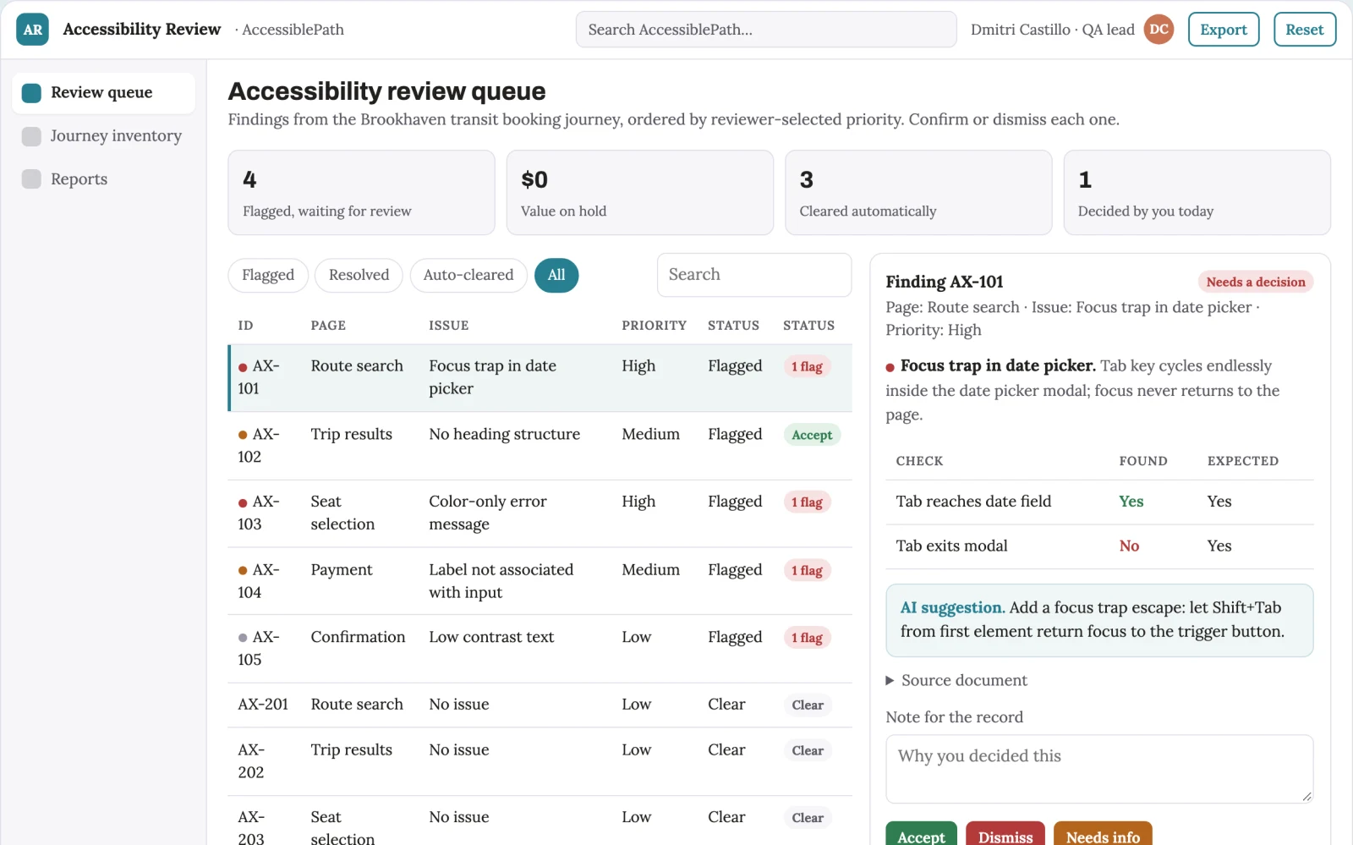The height and width of the screenshot is (845, 1353).
Task: Focus the Search AccessiblePath field
Action: tap(766, 30)
